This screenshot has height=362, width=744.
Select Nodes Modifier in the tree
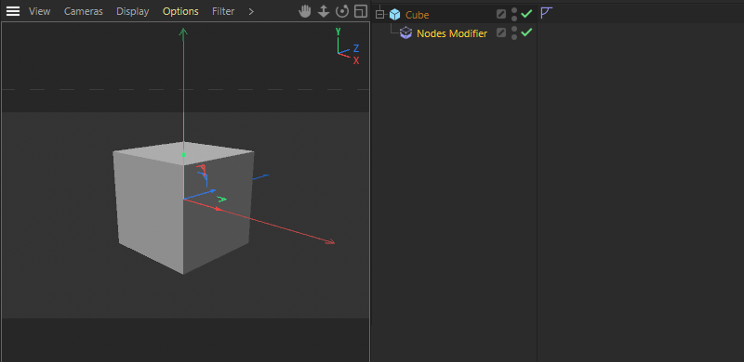pos(452,33)
